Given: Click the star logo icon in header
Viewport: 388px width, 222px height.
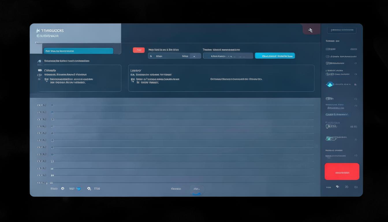Looking at the screenshot, I should coord(37,30).
